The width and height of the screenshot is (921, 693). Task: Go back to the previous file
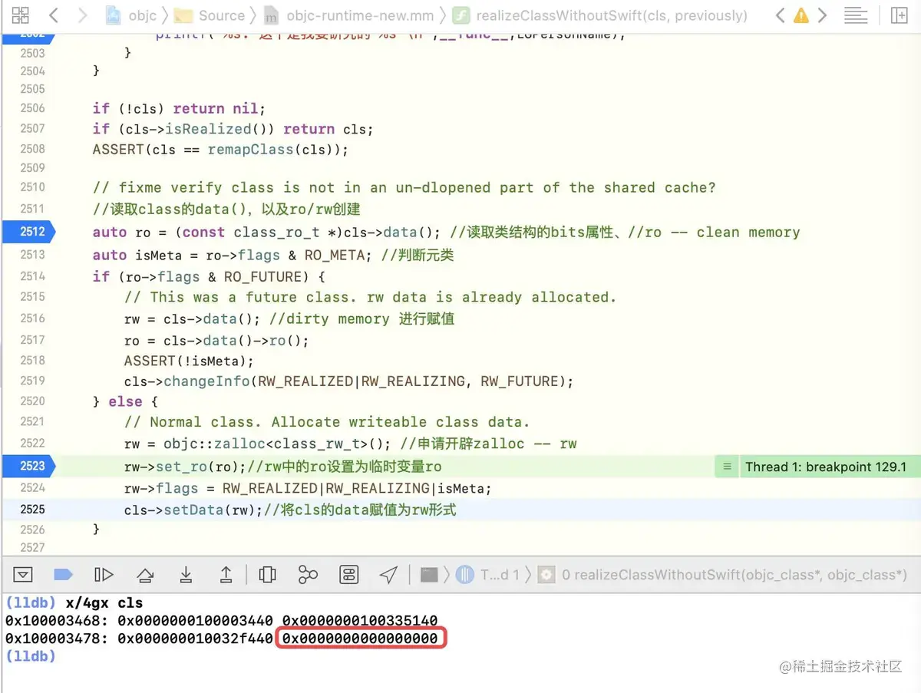point(53,15)
